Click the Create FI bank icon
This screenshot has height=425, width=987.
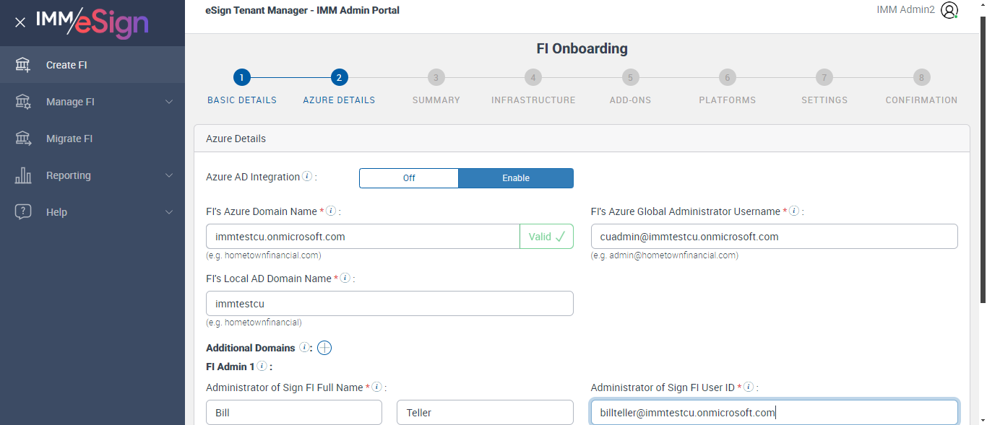click(23, 65)
